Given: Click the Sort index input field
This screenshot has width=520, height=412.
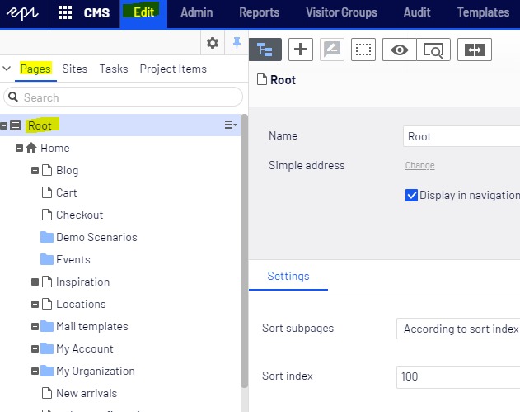Looking at the screenshot, I should click(458, 376).
